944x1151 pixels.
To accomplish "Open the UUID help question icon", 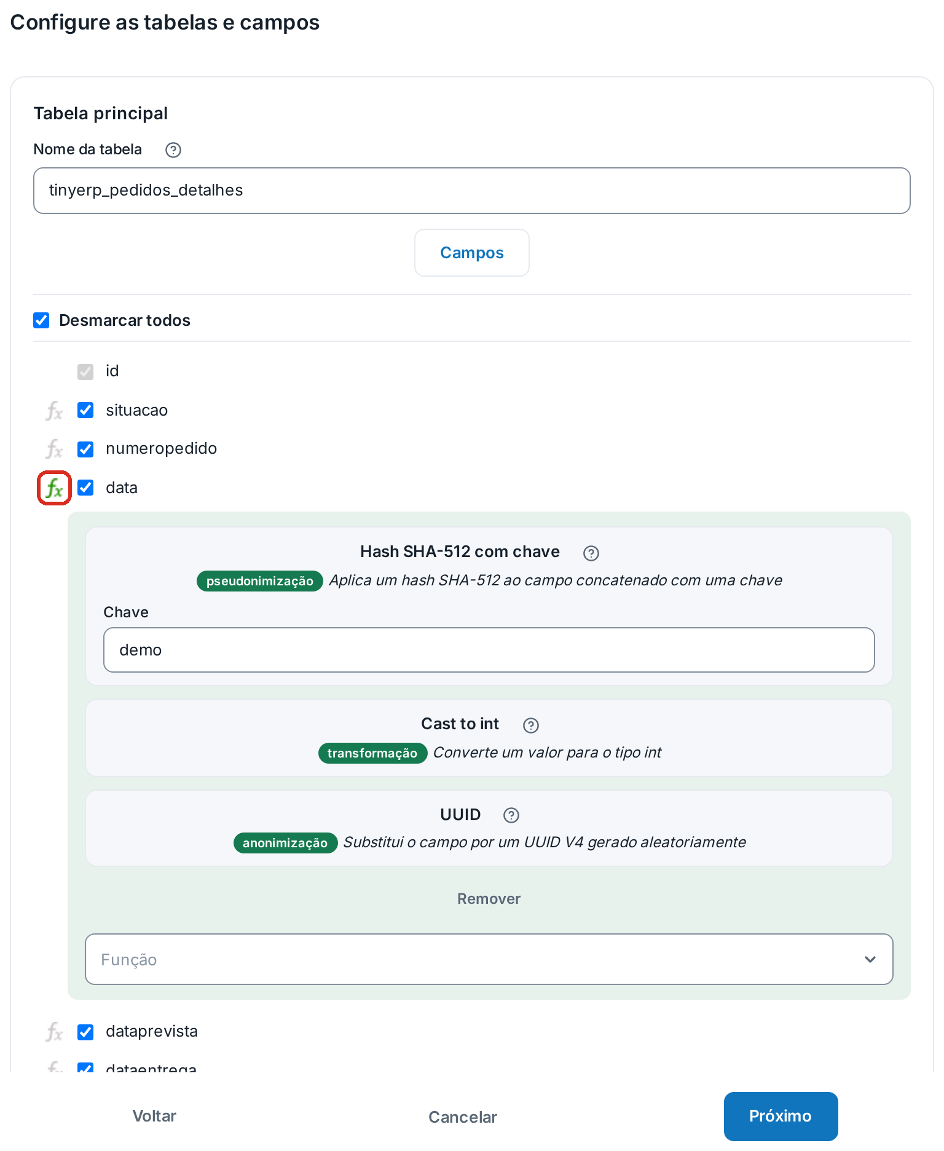I will click(x=511, y=815).
